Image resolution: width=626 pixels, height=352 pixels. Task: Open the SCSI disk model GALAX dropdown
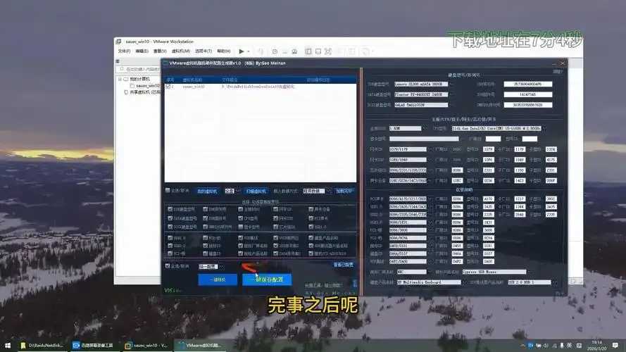(x=424, y=105)
